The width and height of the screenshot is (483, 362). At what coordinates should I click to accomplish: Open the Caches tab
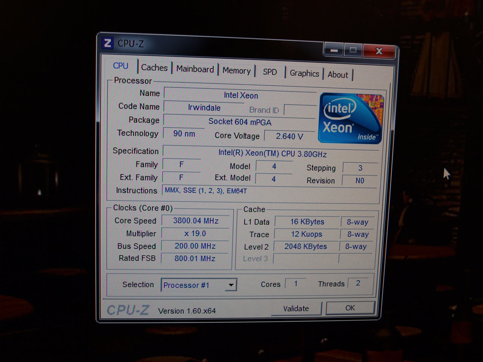(x=154, y=67)
